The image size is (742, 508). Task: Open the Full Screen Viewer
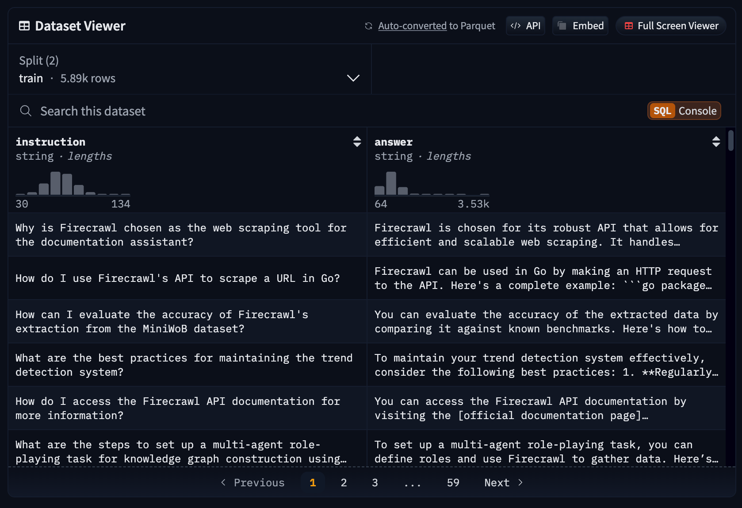point(671,26)
